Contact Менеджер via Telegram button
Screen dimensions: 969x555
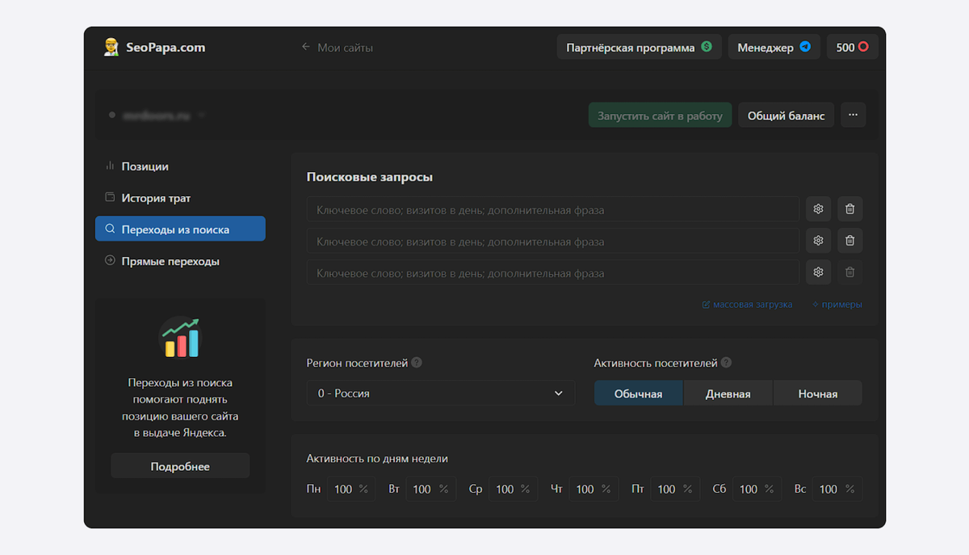(774, 47)
